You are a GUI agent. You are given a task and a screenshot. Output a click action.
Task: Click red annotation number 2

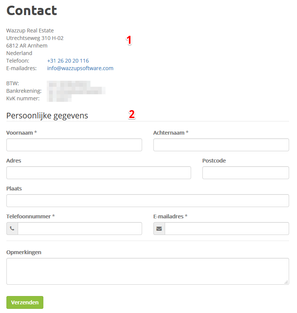[132, 115]
